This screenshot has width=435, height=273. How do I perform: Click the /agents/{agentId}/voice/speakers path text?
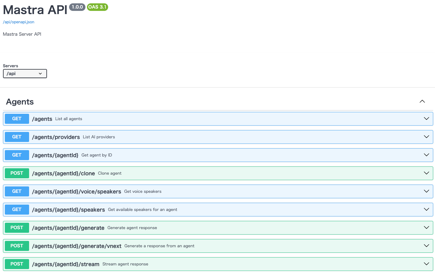pos(77,192)
